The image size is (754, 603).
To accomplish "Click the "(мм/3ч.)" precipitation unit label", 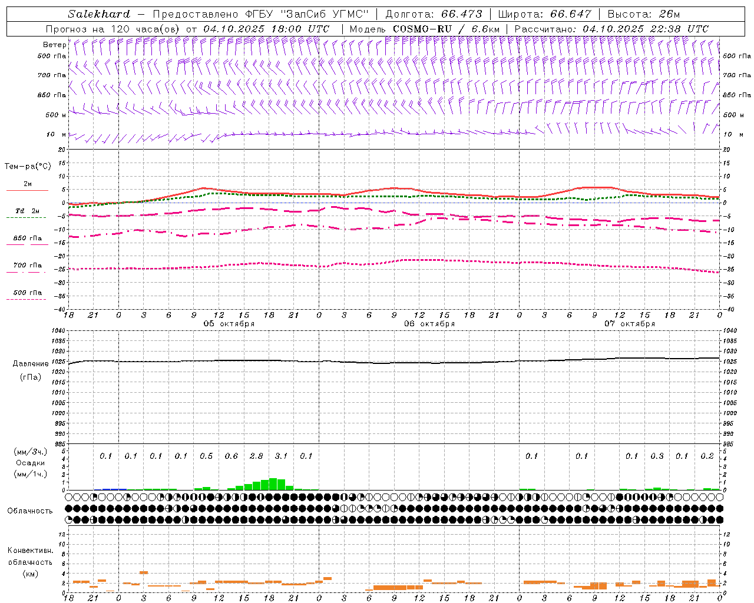I will tap(30, 452).
